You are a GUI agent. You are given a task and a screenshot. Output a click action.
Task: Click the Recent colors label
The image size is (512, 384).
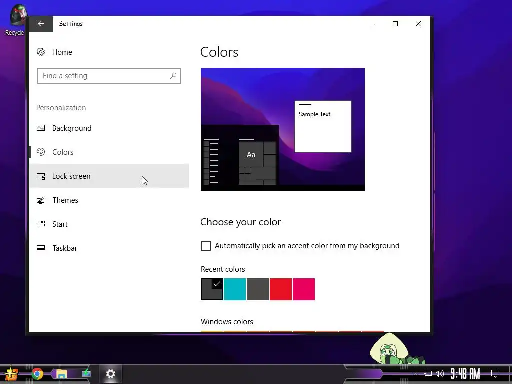(223, 269)
